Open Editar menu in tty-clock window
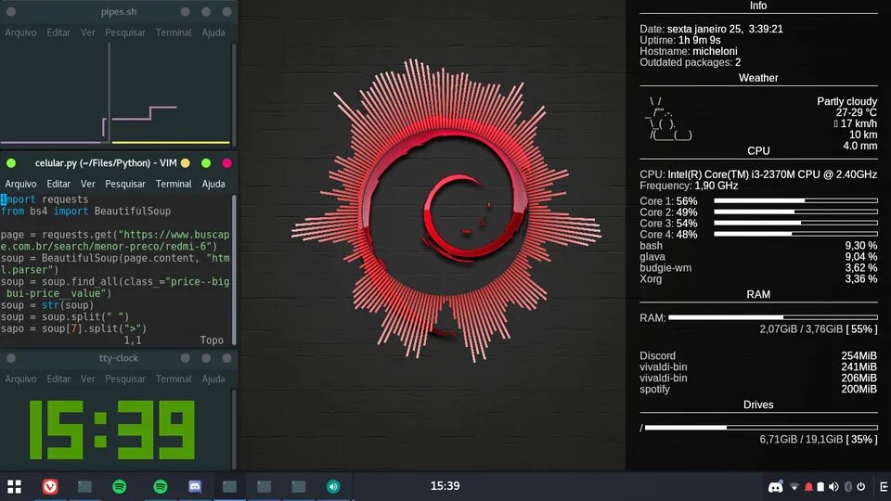Image resolution: width=891 pixels, height=501 pixels. tap(58, 379)
